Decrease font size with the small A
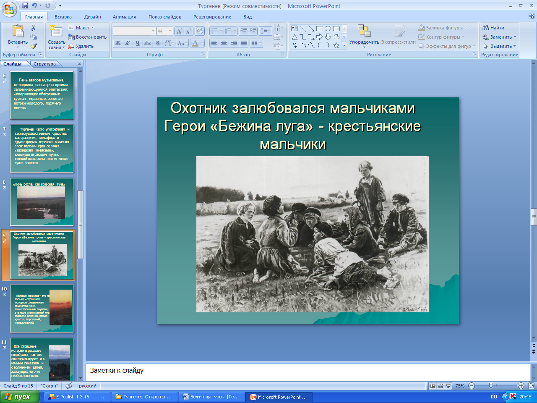This screenshot has width=537, height=403. [188, 31]
